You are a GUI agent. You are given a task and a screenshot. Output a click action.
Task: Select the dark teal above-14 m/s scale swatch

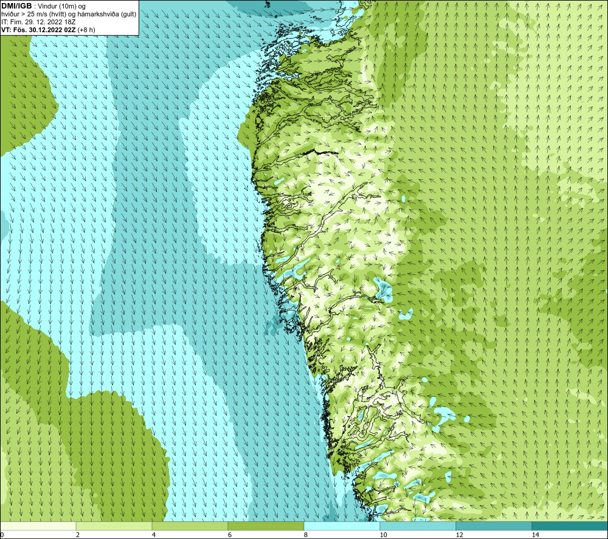[x=570, y=526]
